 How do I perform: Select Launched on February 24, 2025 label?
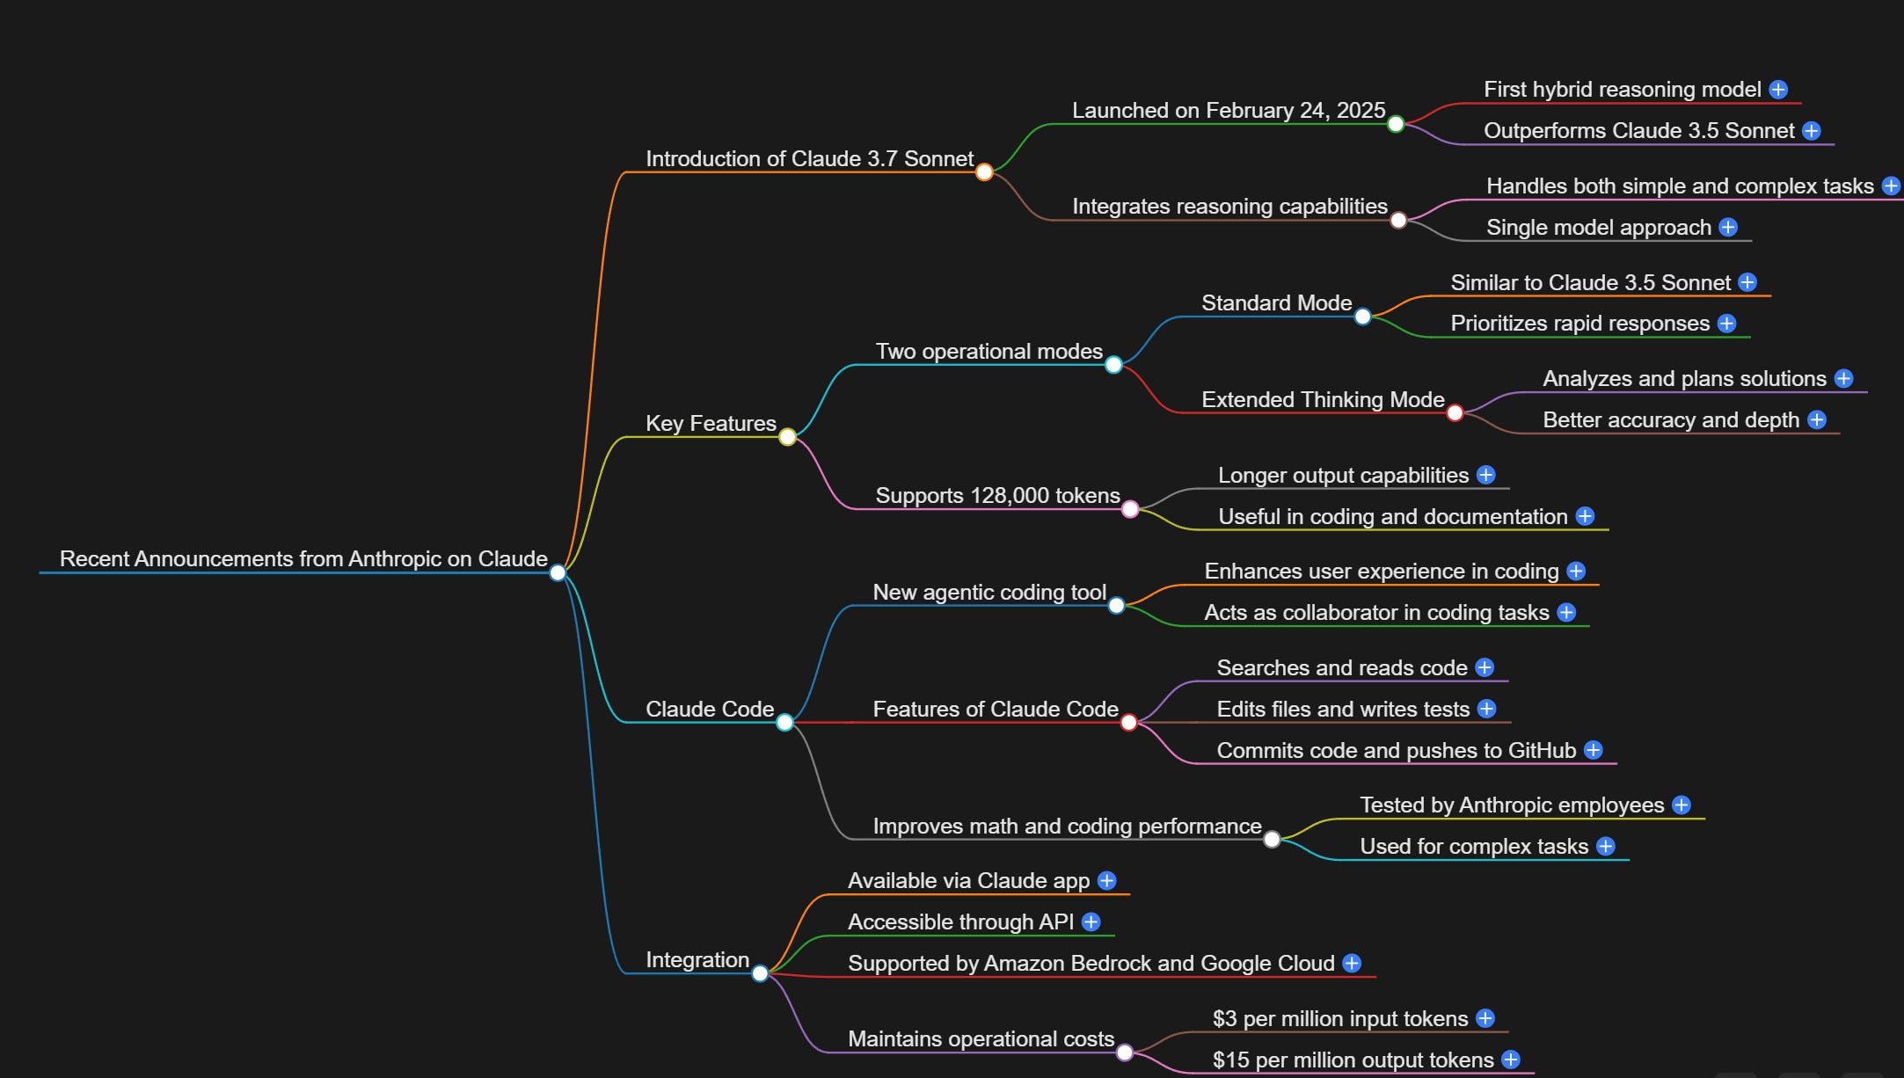click(x=1229, y=111)
